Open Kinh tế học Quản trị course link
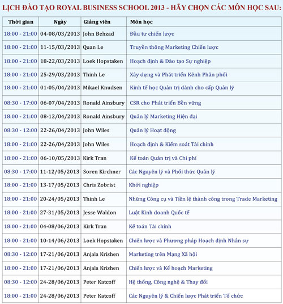The image size is (283, 304). click(182, 88)
